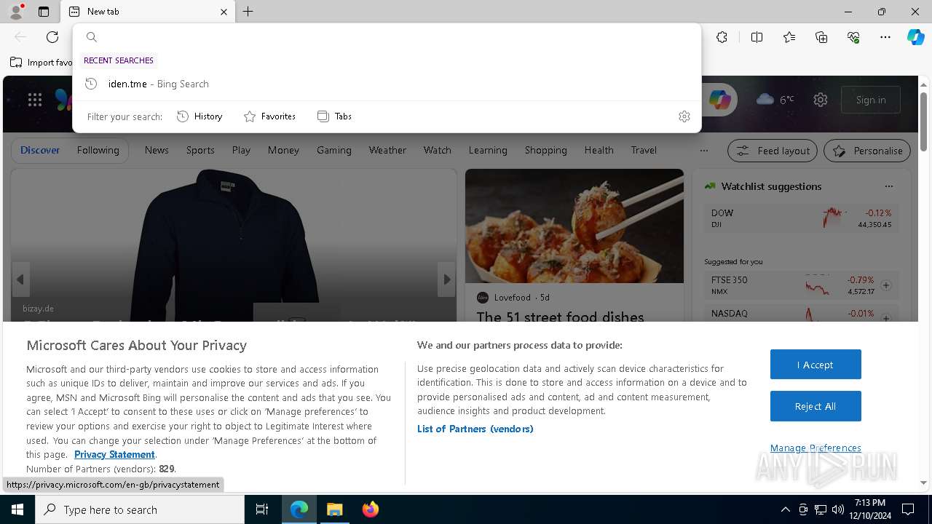Screen dimensions: 932x524
Task: Open Browser essentials heart icon
Action: coord(853,37)
